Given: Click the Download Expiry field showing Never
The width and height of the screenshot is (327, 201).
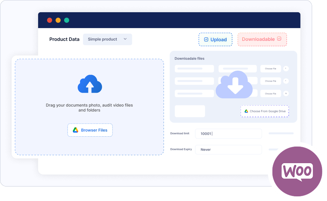Looking at the screenshot, I should (228, 150).
